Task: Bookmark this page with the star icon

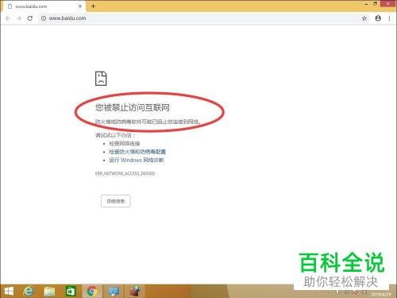Action: 364,18
